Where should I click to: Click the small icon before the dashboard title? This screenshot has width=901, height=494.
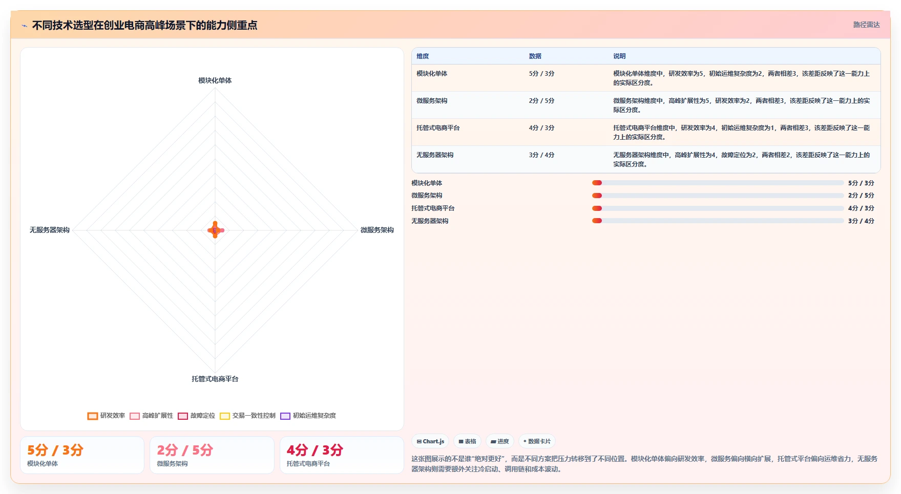24,26
